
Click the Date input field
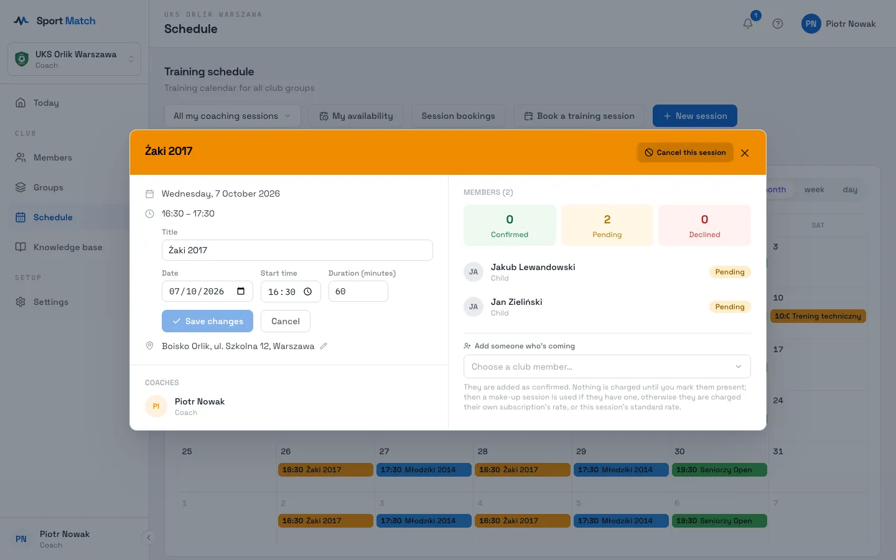point(207,291)
